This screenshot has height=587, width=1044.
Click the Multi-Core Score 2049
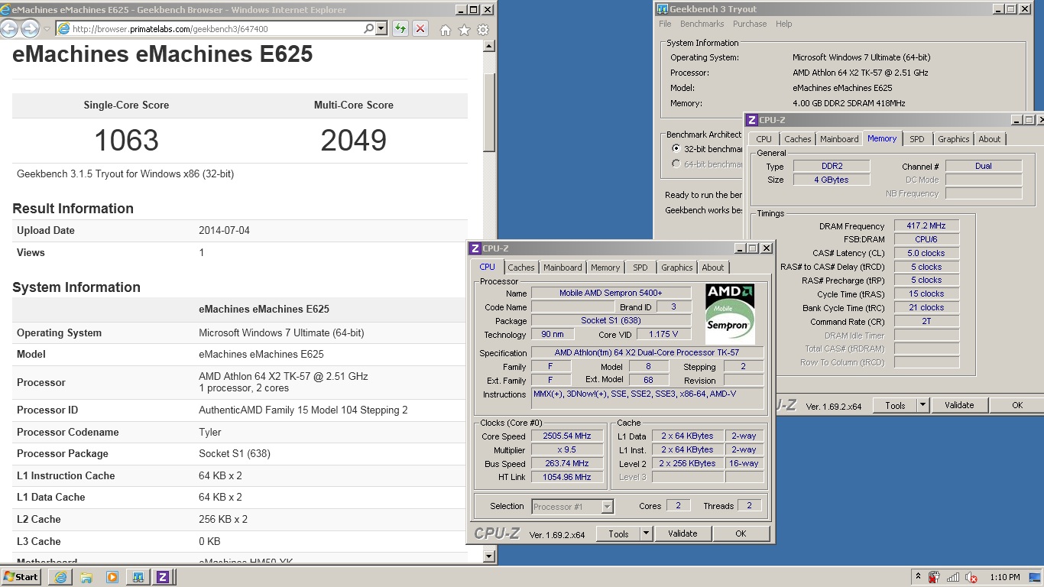tap(353, 141)
